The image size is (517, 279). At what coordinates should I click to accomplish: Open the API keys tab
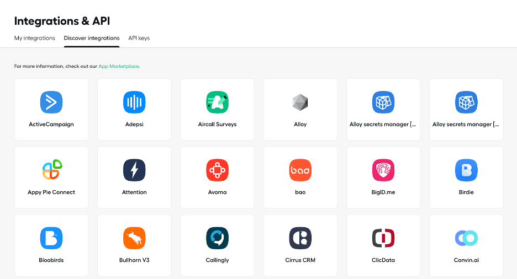tap(139, 38)
